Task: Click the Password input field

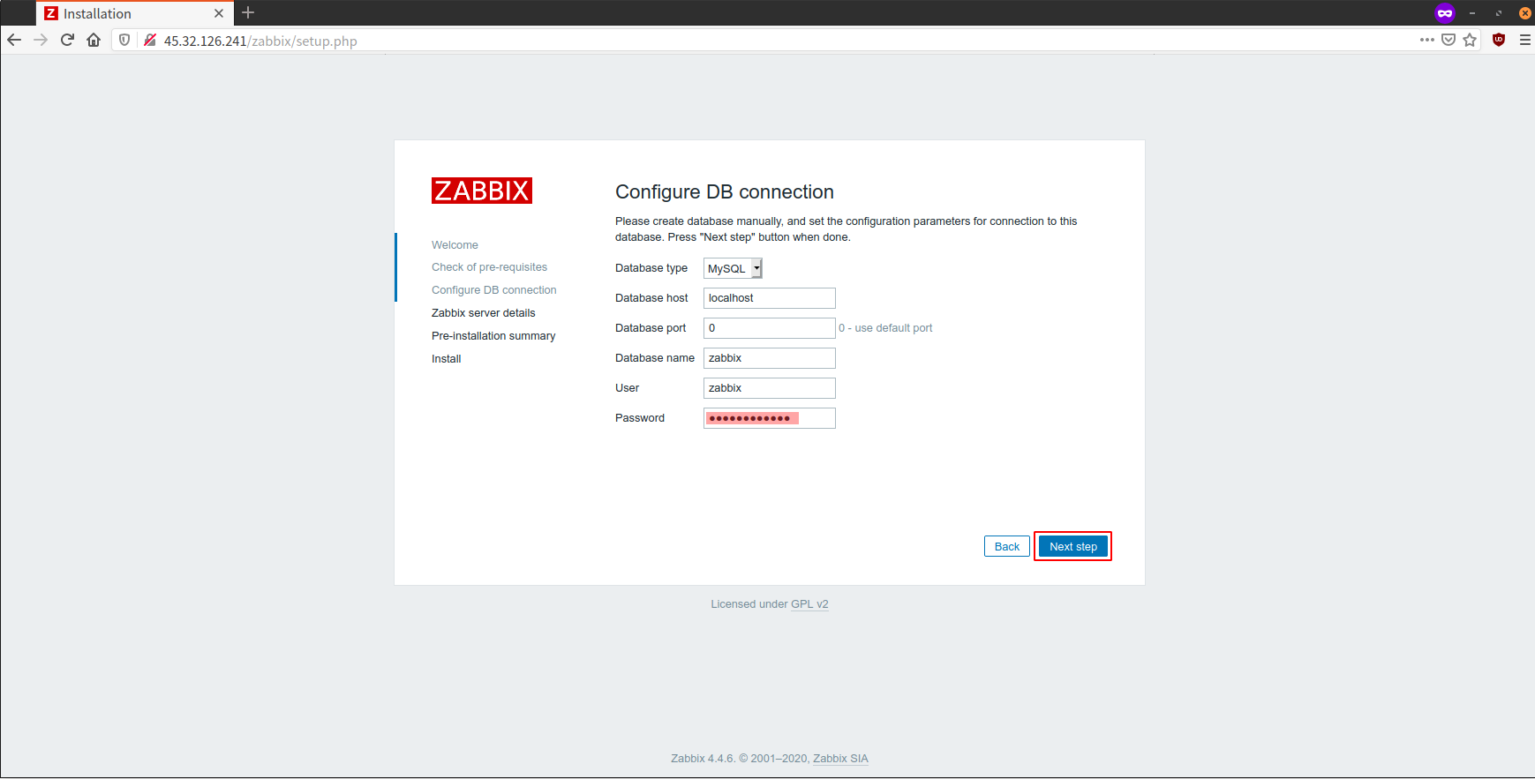Action: click(x=770, y=418)
